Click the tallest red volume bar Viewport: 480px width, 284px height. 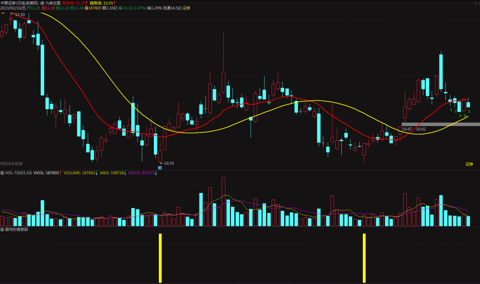[x=223, y=201]
